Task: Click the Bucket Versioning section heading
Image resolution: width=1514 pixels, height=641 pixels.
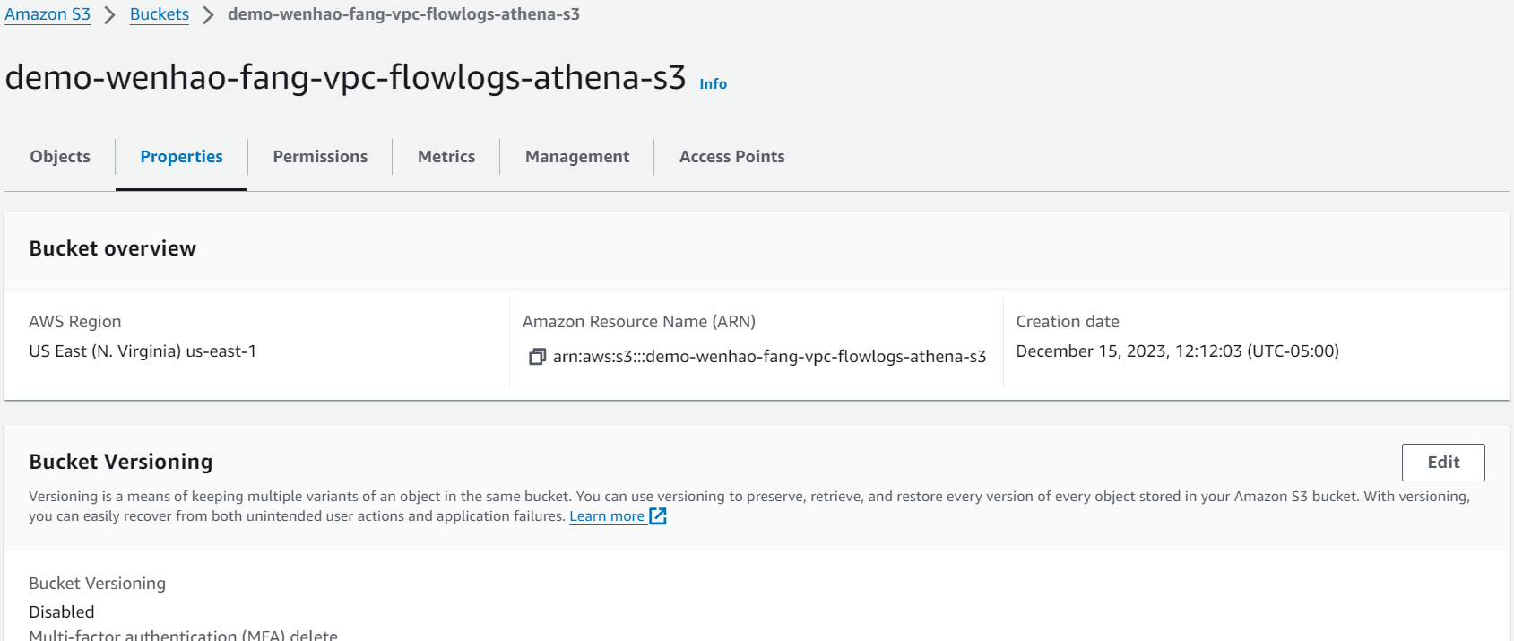Action: (x=121, y=462)
